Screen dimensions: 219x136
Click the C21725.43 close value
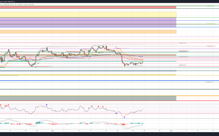pos(20,4)
